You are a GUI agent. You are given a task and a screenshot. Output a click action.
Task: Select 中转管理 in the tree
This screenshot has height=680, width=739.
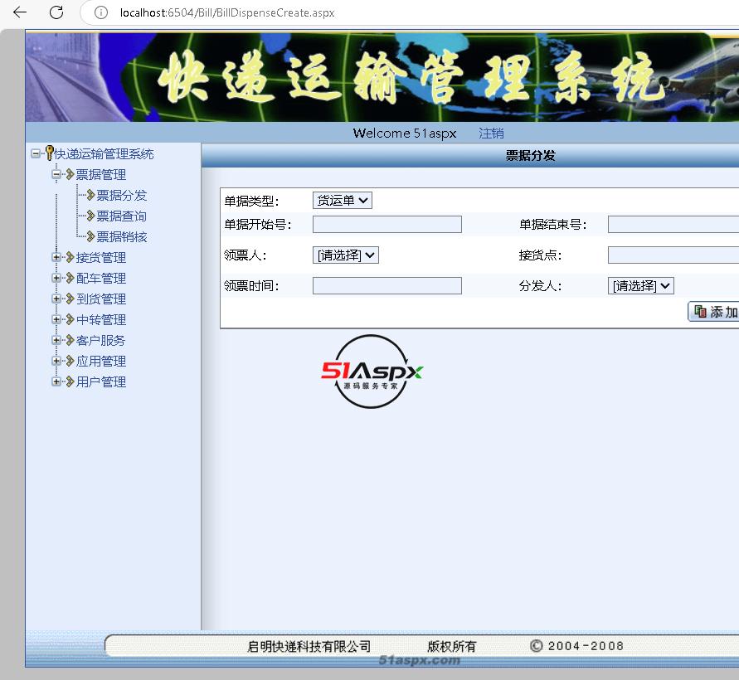pos(101,320)
